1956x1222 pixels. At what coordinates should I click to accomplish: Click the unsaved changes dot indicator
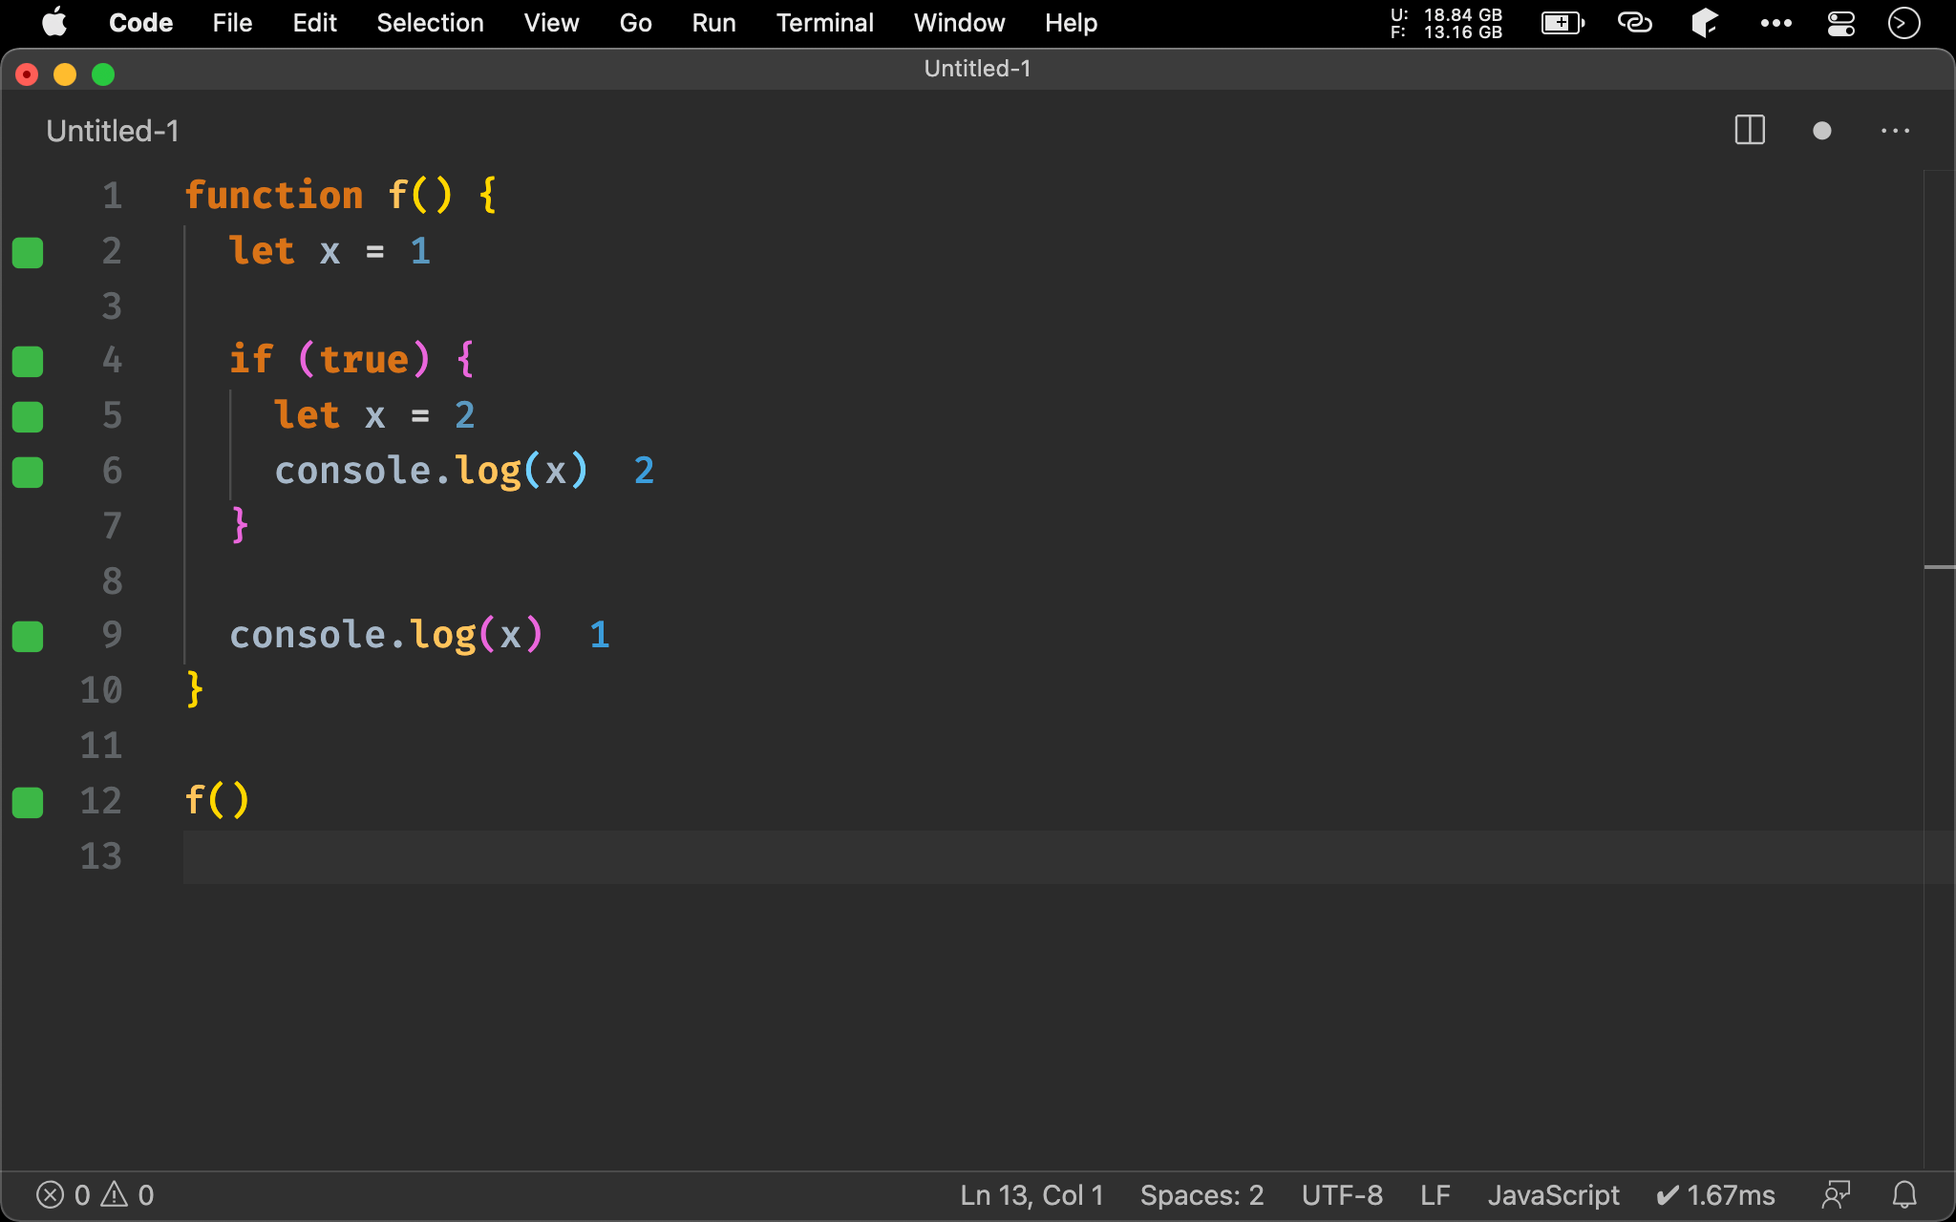(x=1821, y=131)
